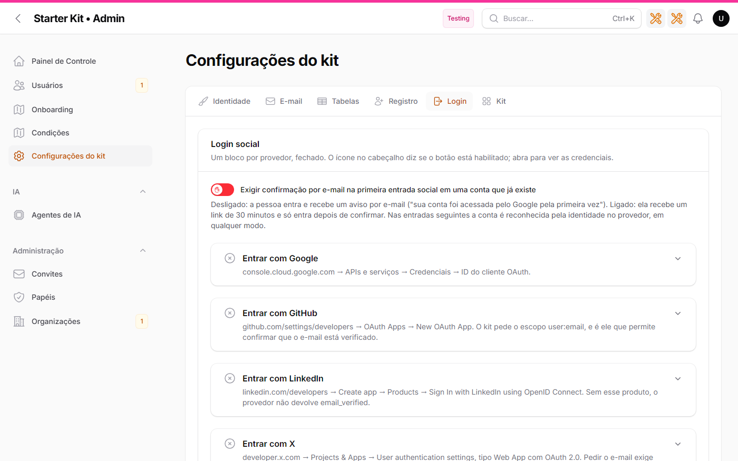
Task: Click the home icon for Painel de Controle
Action: click(x=19, y=61)
